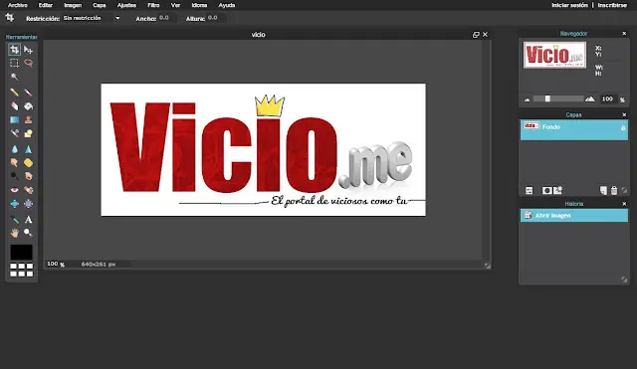
Task: Select the Move tool
Action: (x=28, y=50)
